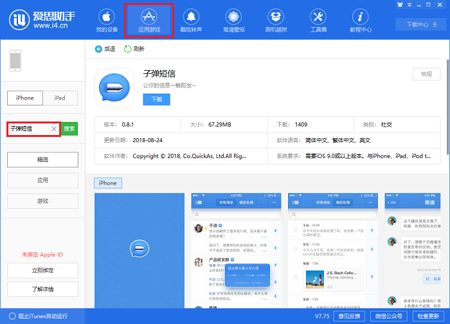The height and width of the screenshot is (324, 450).
Task: Open the third screenshot with J.S. Bach music
Action: [333, 251]
